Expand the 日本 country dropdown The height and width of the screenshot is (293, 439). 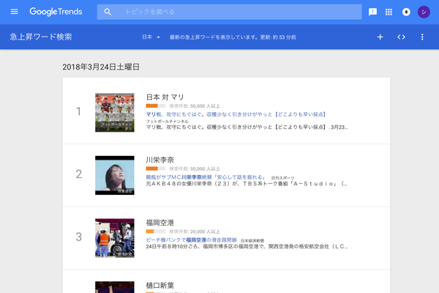[151, 37]
